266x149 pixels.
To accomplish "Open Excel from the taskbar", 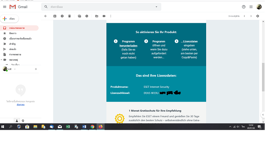I will coord(68,127).
